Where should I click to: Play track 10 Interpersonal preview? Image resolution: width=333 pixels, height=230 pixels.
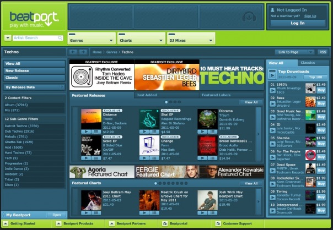(x=272, y=211)
